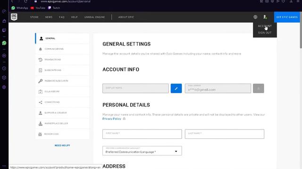Click the browser address bar URL

click(66, 1)
